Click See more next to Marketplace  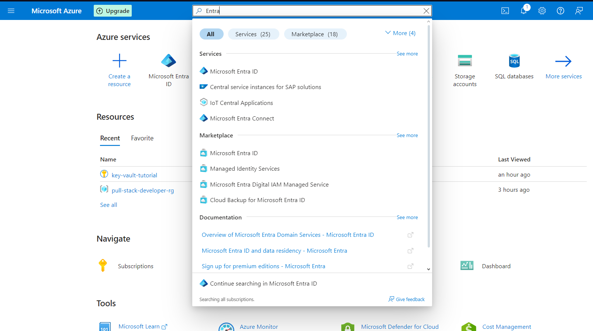(x=407, y=135)
